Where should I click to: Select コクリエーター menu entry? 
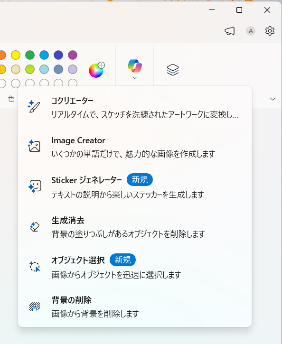pyautogui.click(x=135, y=107)
